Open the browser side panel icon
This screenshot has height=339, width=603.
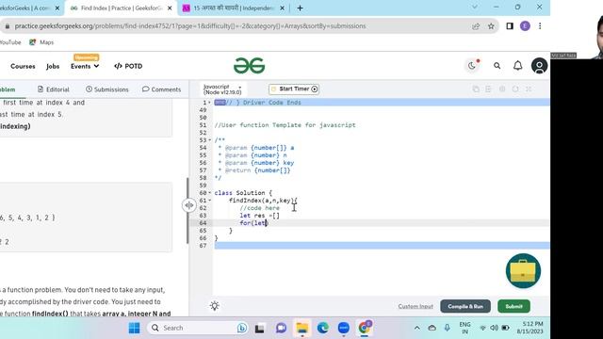510,26
